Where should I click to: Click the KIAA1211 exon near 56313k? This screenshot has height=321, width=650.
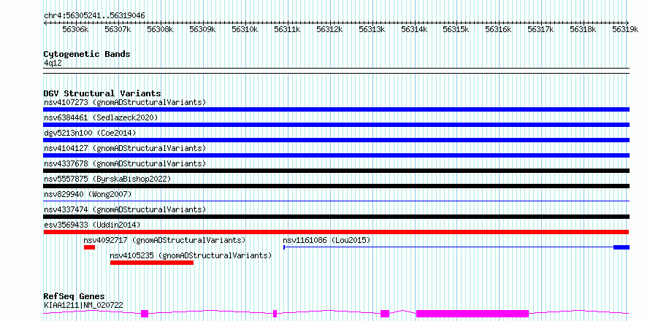click(x=385, y=314)
